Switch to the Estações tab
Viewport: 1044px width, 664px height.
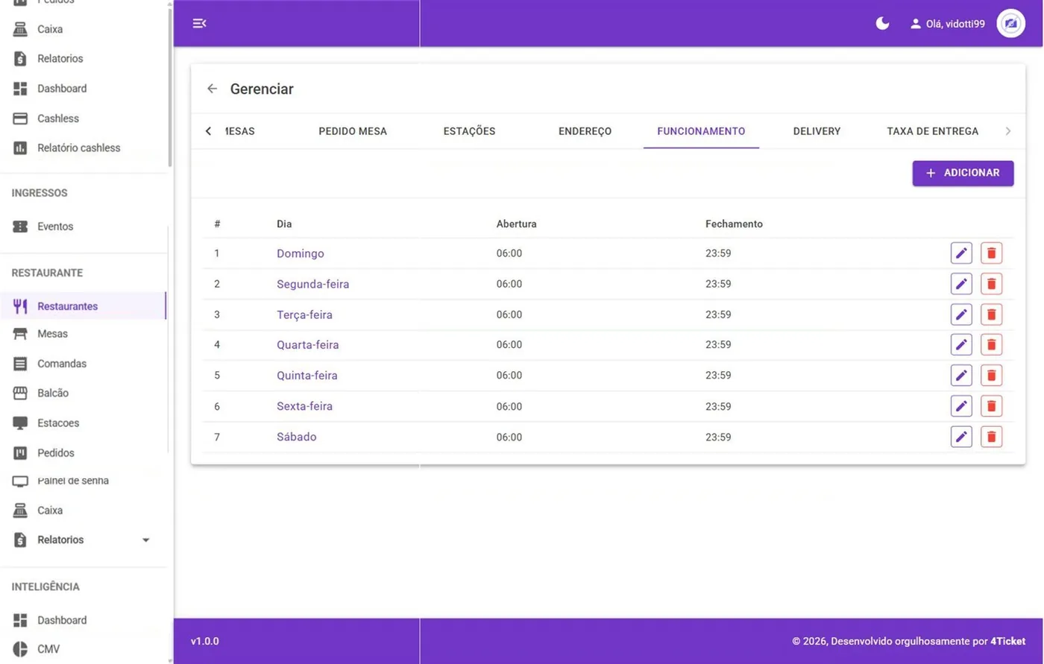469,131
